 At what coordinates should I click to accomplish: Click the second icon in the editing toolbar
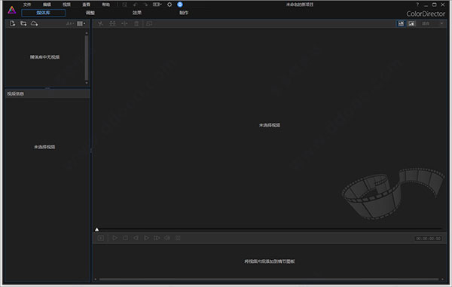[x=112, y=23]
